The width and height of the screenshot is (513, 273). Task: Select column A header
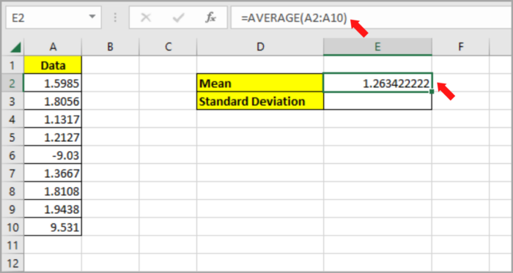point(53,48)
